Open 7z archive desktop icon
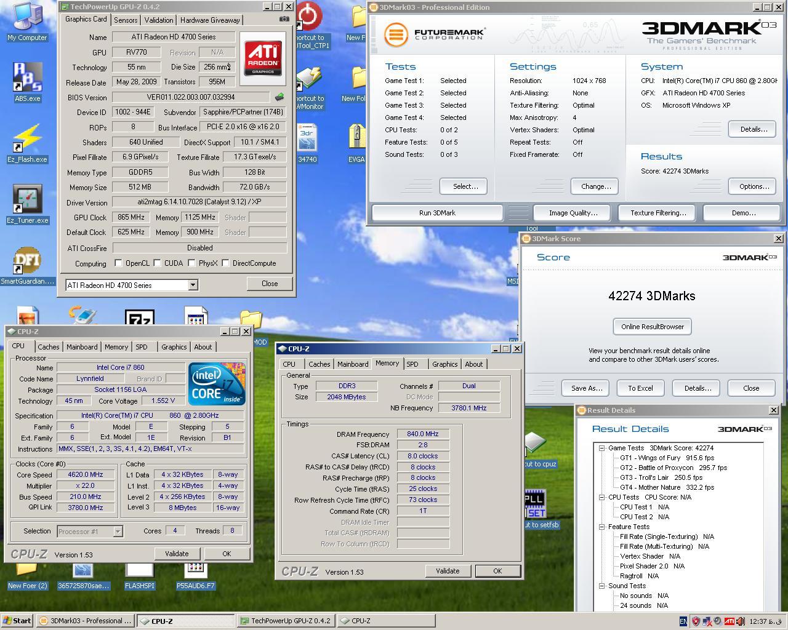This screenshot has height=630, width=788. 139,318
